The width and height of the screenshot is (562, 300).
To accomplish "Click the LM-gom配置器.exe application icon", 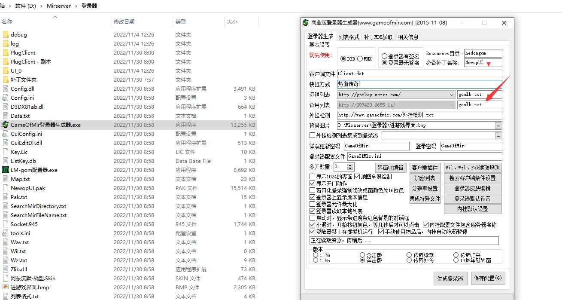I will tap(6, 170).
